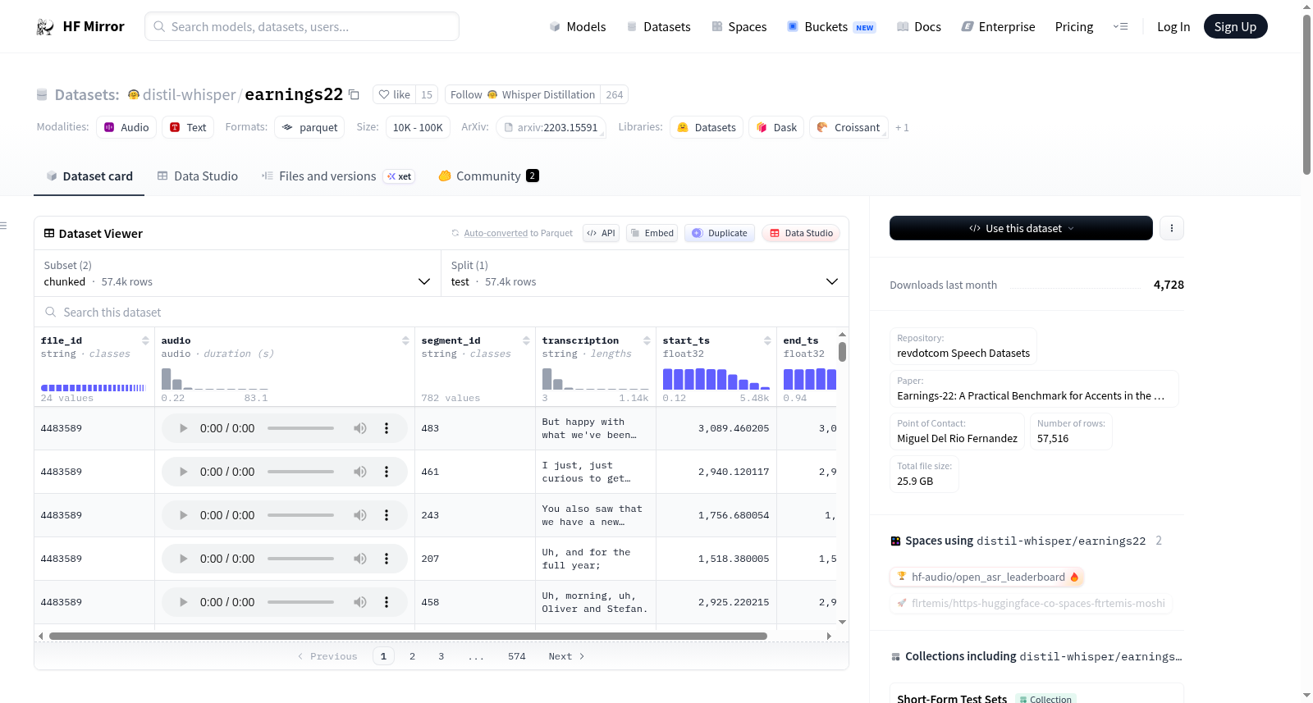Play audio in row with segment 207

184,559
